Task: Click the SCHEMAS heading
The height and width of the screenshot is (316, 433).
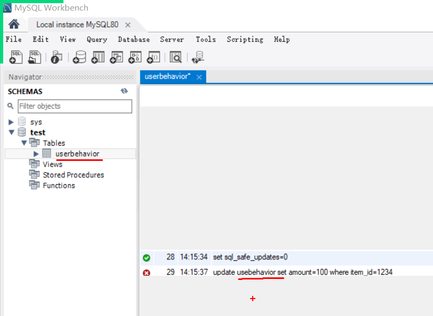Action: click(x=25, y=91)
